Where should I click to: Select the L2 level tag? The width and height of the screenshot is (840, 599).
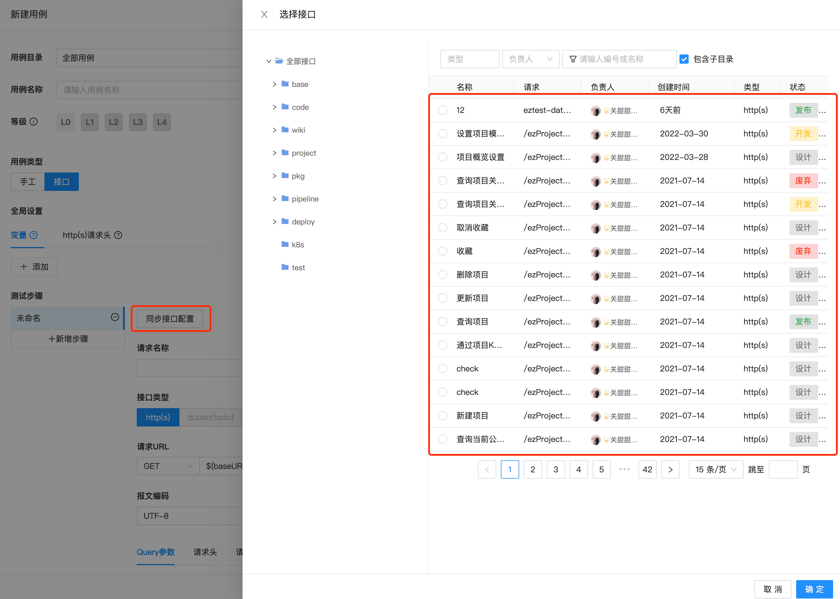click(x=114, y=122)
